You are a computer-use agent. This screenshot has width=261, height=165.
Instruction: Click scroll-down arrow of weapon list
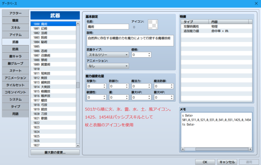(x=78, y=145)
